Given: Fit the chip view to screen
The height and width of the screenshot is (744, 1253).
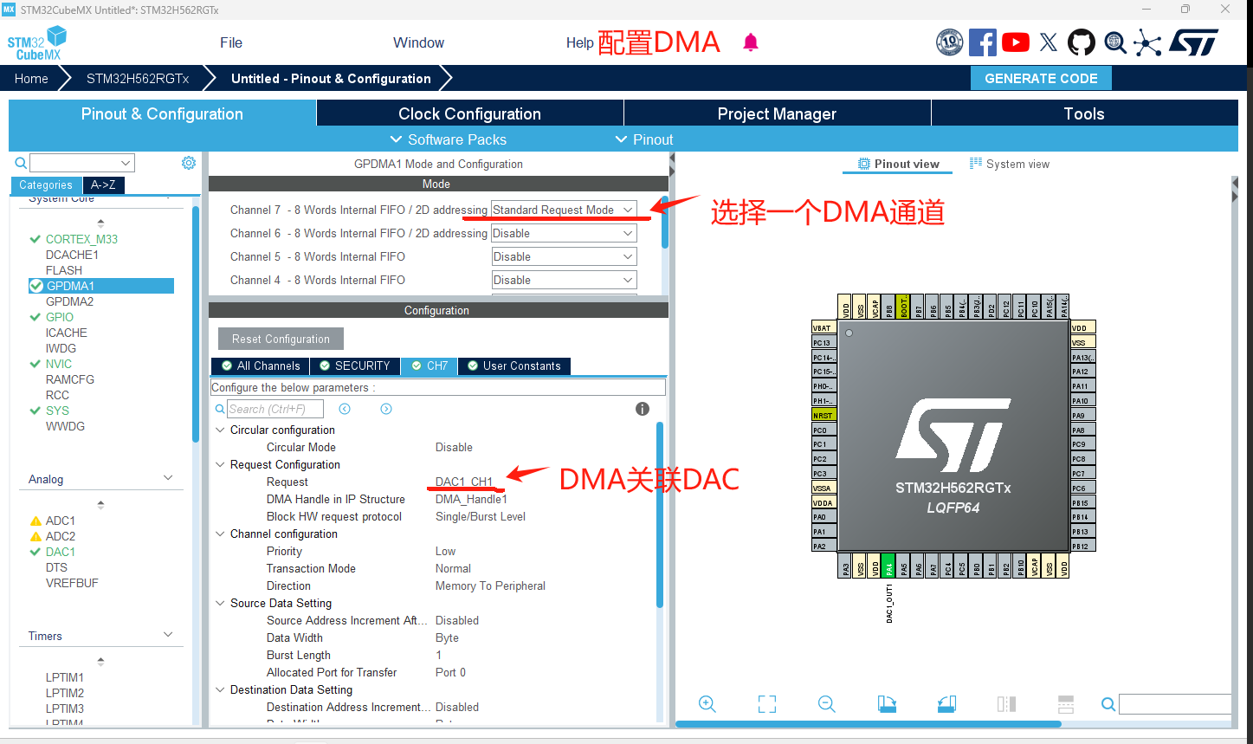Looking at the screenshot, I should point(767,704).
